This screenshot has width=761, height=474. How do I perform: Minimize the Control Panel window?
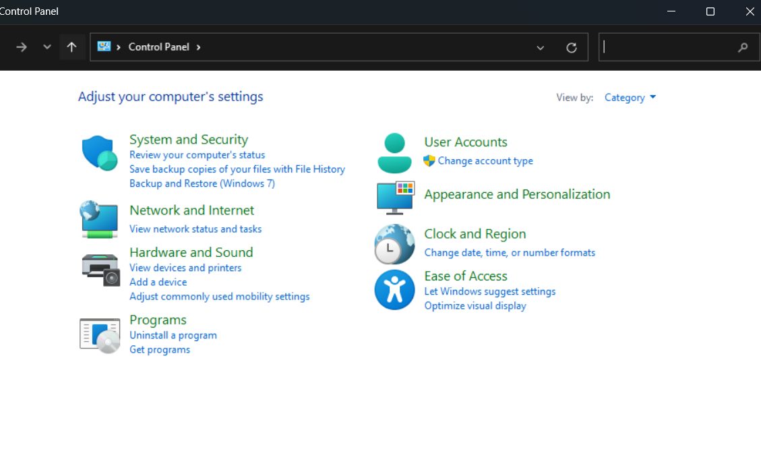click(671, 11)
